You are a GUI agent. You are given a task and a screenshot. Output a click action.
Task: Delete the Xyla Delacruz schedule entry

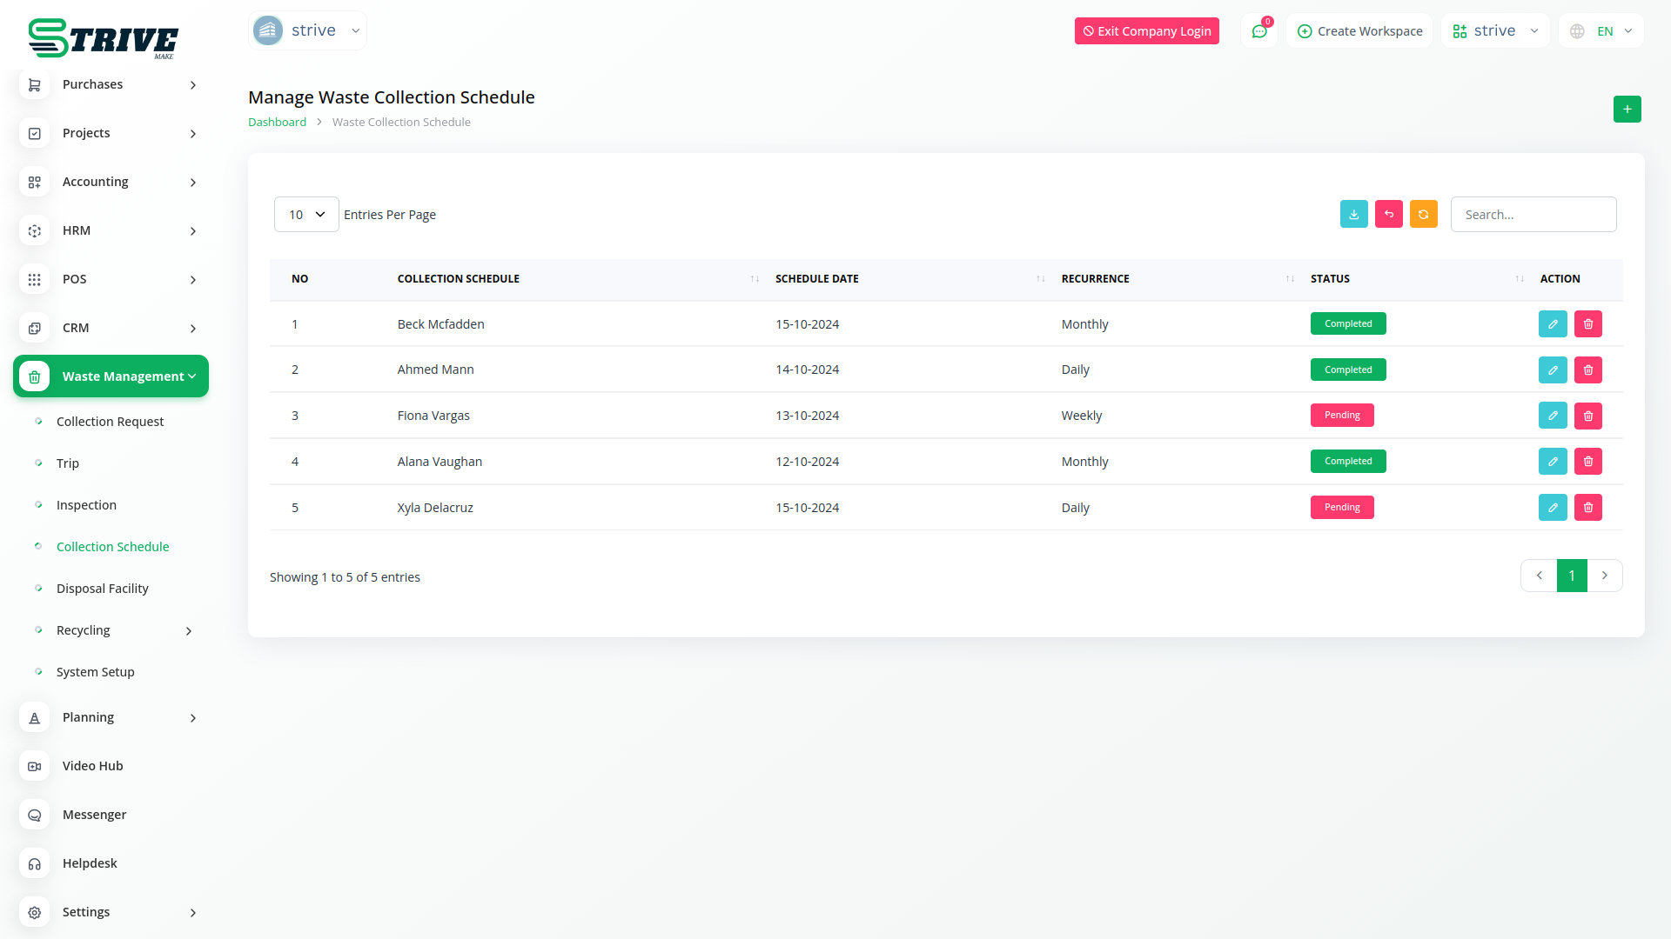point(1587,508)
